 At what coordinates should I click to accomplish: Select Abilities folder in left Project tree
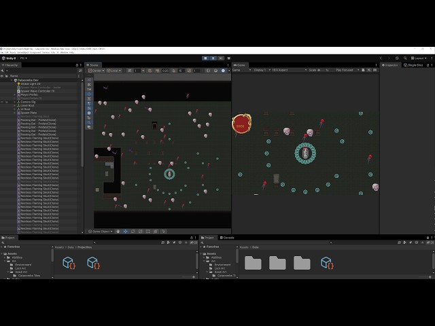[16, 257]
